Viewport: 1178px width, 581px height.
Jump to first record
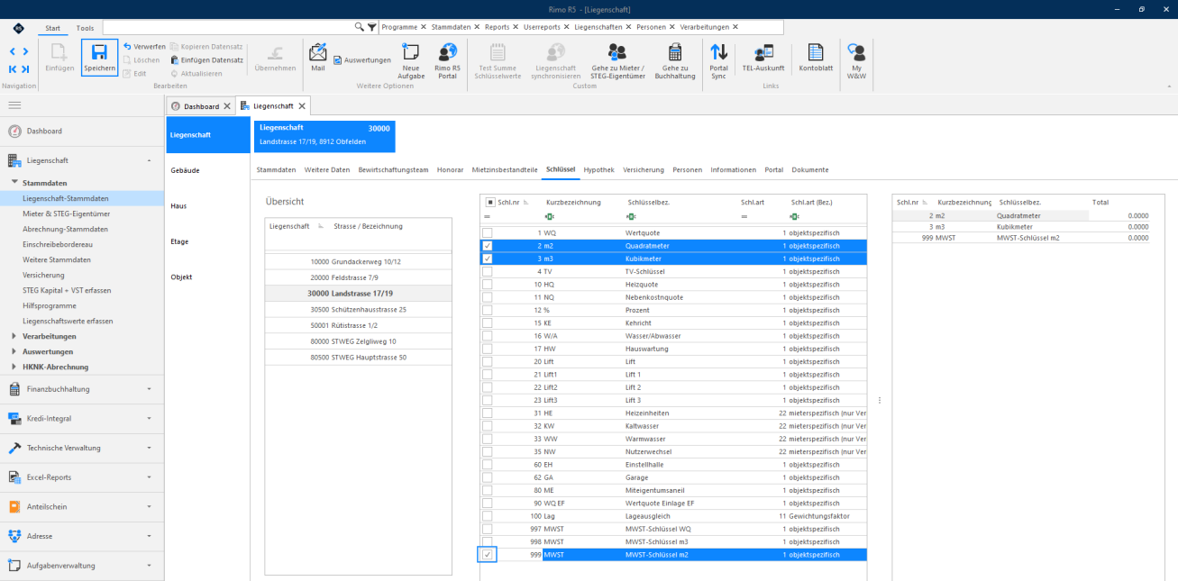click(13, 69)
